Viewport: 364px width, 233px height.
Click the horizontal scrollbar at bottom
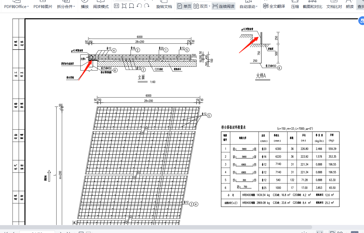(x=156, y=227)
